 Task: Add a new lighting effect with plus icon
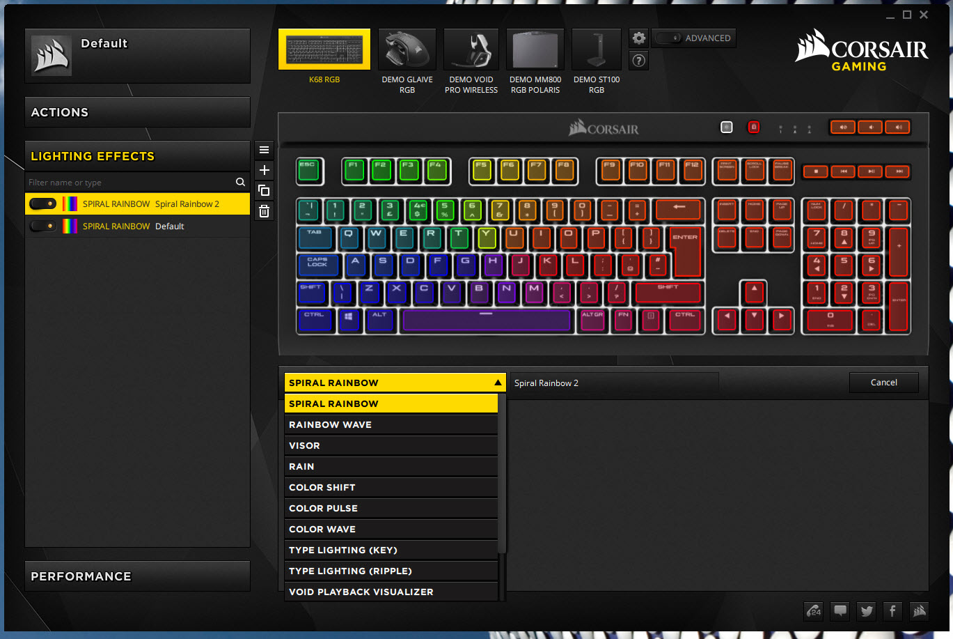point(264,170)
